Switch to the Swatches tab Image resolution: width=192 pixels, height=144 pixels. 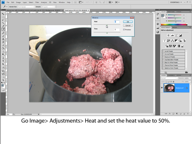(x=171, y=12)
